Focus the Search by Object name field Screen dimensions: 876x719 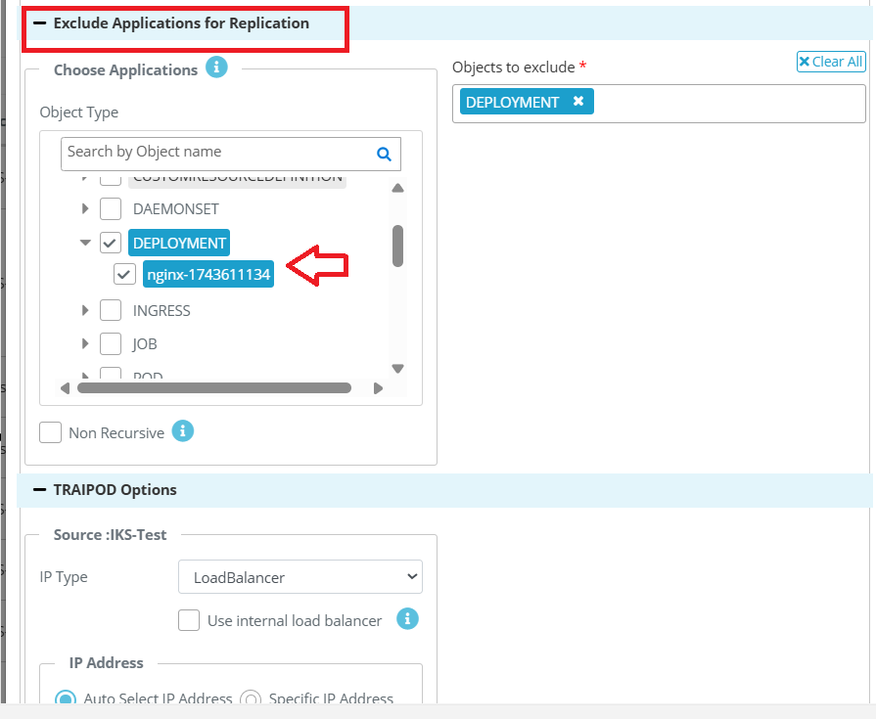pyautogui.click(x=231, y=155)
